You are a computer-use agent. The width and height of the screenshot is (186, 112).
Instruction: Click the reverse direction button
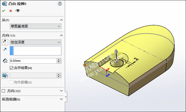click(5, 42)
